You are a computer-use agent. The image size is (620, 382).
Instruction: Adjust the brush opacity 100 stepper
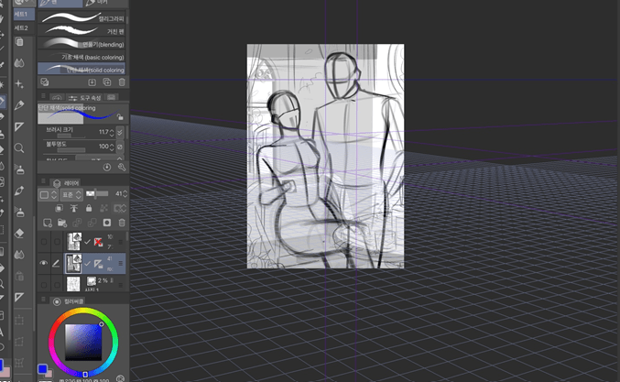[x=112, y=147]
